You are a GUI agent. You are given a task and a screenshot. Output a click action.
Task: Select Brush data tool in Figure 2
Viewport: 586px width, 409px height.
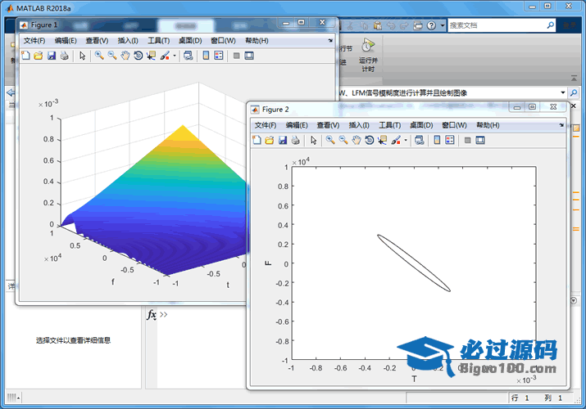click(x=396, y=140)
